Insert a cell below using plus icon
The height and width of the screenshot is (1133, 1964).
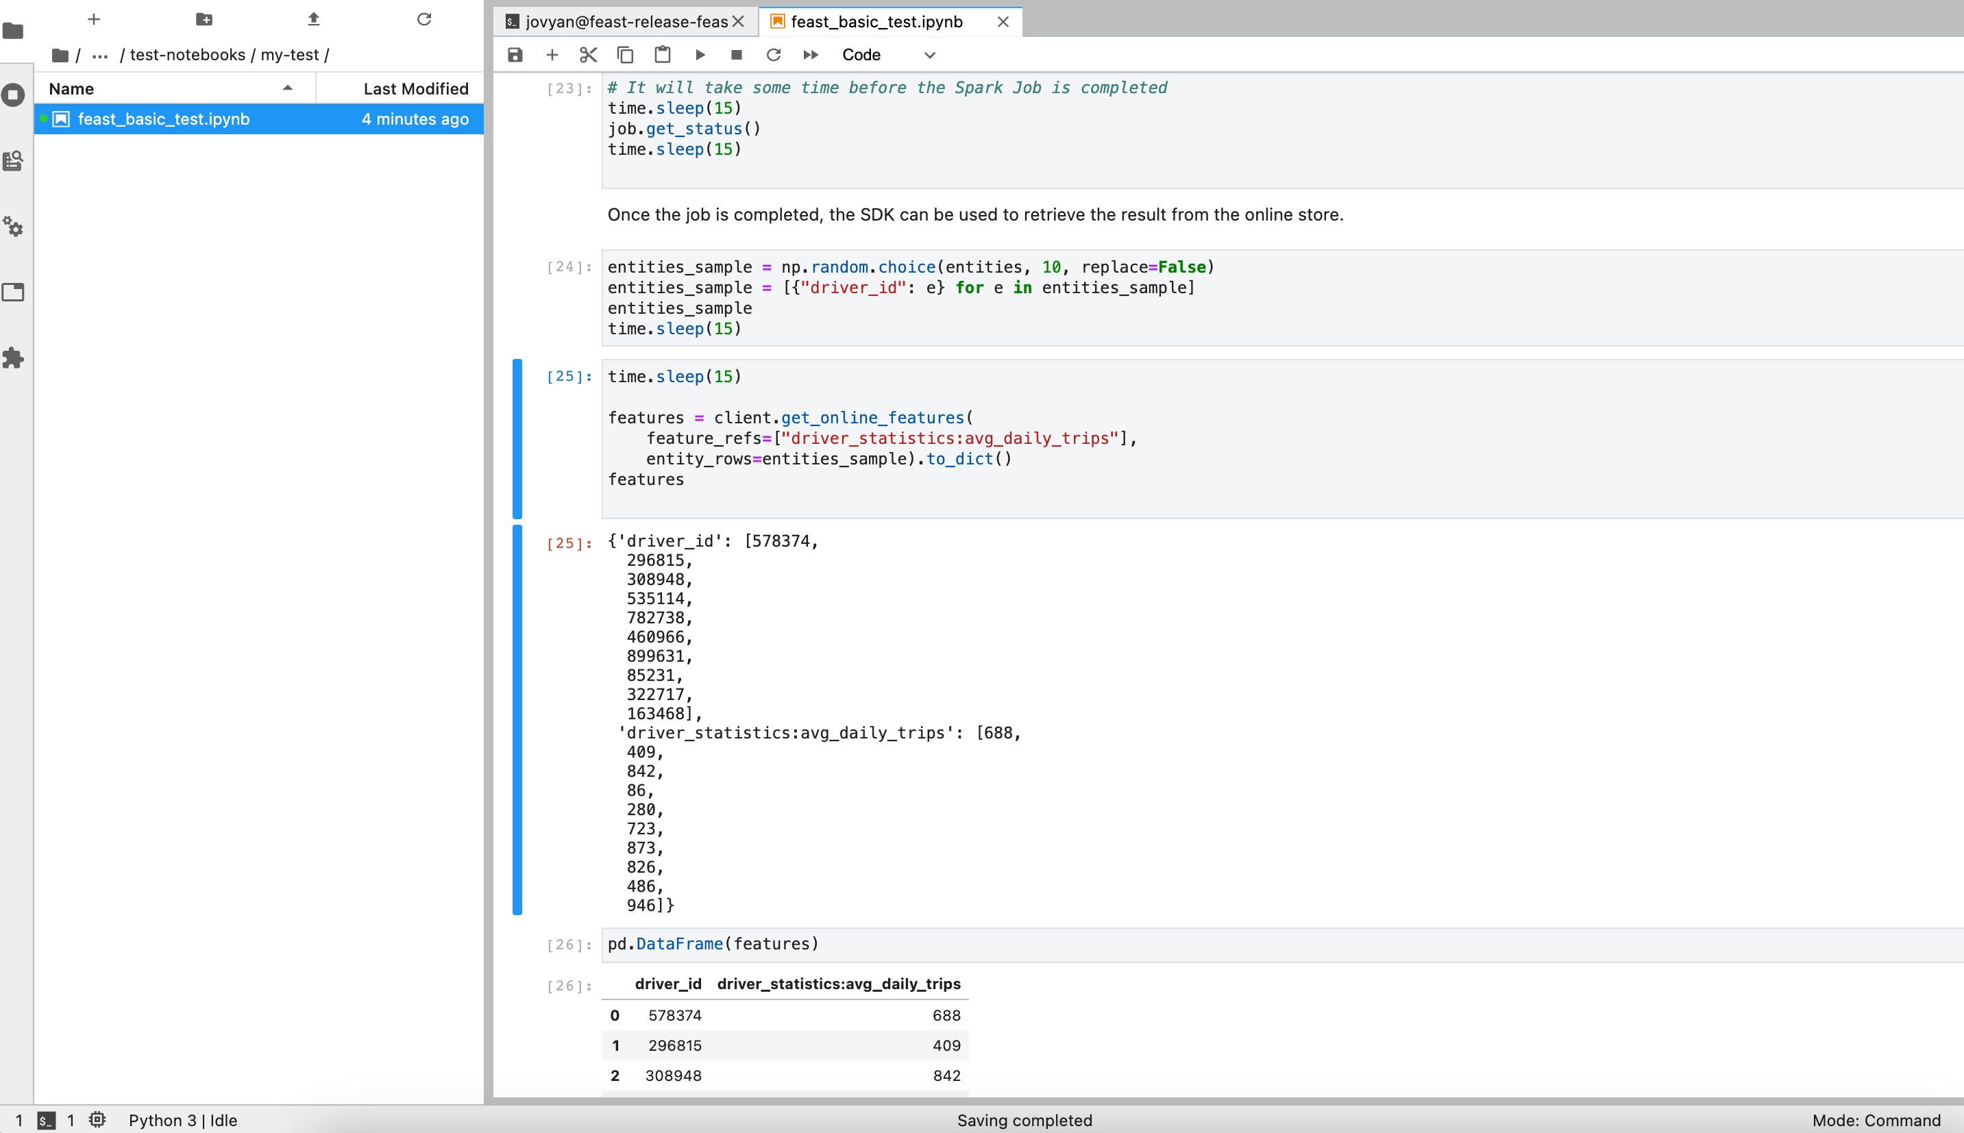coord(552,55)
